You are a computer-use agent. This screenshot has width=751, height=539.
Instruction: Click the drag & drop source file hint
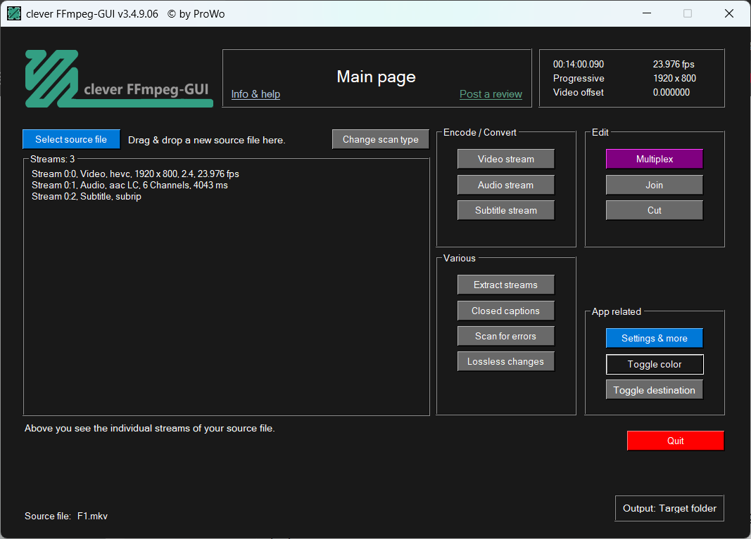pyautogui.click(x=206, y=140)
